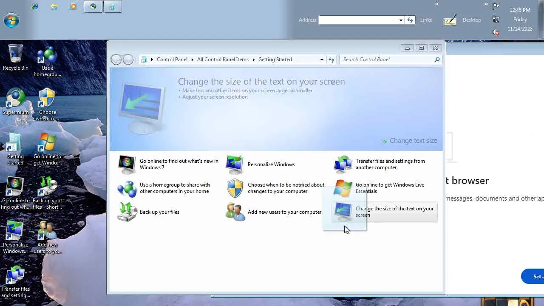The image size is (544, 306).
Task: Select Transfer files and settings desktop shortcut
Action: click(x=16, y=282)
